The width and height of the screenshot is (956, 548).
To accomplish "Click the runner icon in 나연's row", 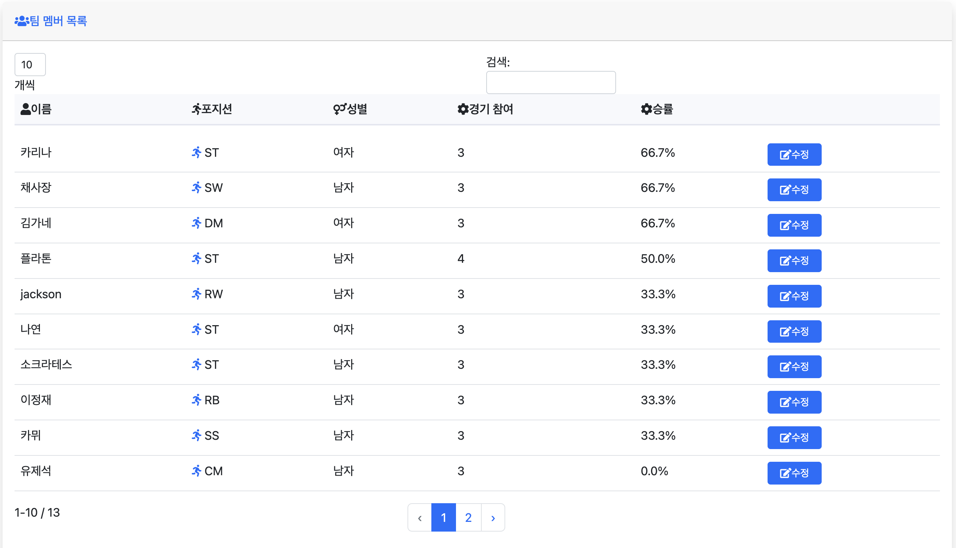I will point(196,329).
